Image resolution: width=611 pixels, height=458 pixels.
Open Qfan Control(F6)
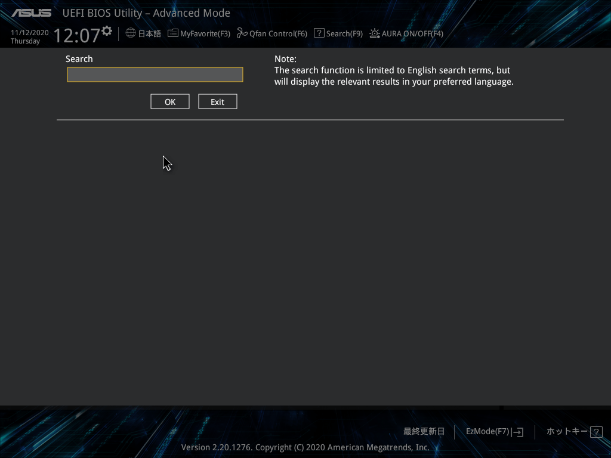click(278, 34)
